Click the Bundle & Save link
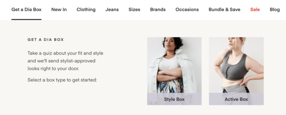Screen dimensions: 286x115 (x=224, y=10)
